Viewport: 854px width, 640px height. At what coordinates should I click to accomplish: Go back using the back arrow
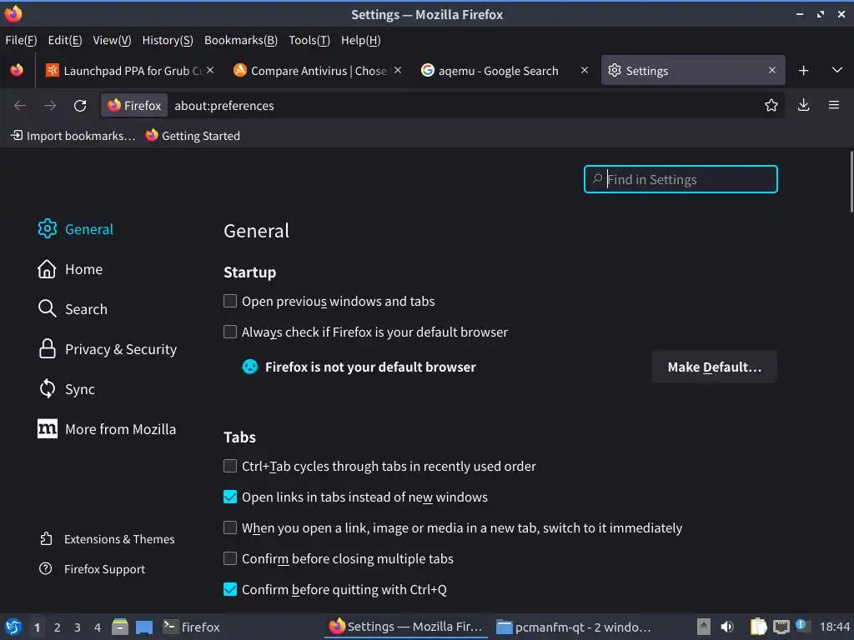20,106
